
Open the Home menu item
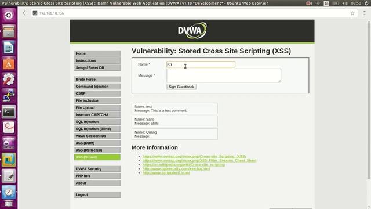point(97,53)
